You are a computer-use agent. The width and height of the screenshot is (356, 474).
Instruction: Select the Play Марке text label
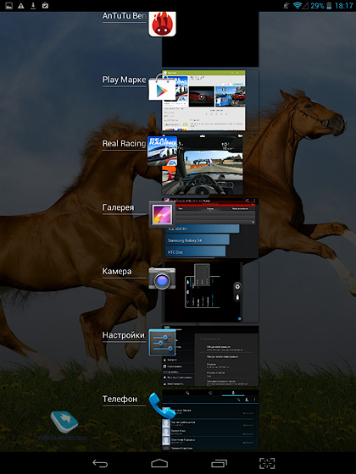[124, 80]
